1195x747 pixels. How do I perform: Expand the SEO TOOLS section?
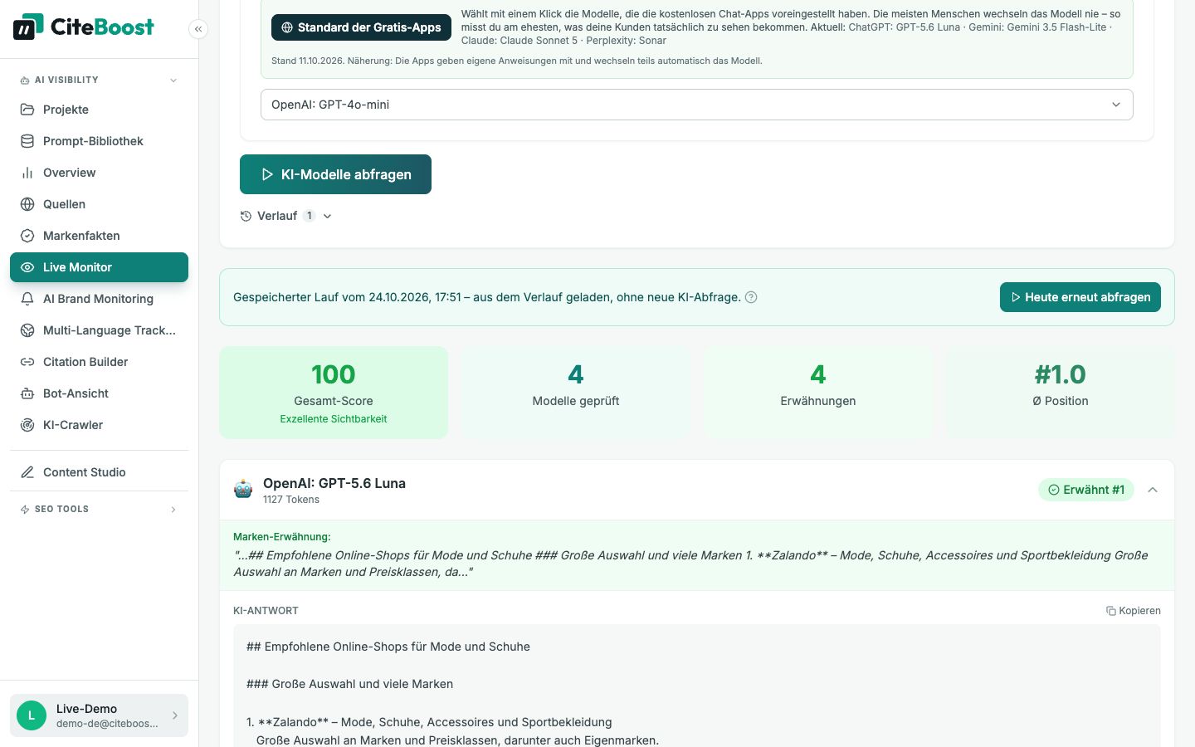coord(99,509)
